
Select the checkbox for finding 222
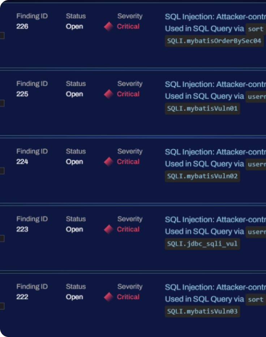[x=2, y=306]
